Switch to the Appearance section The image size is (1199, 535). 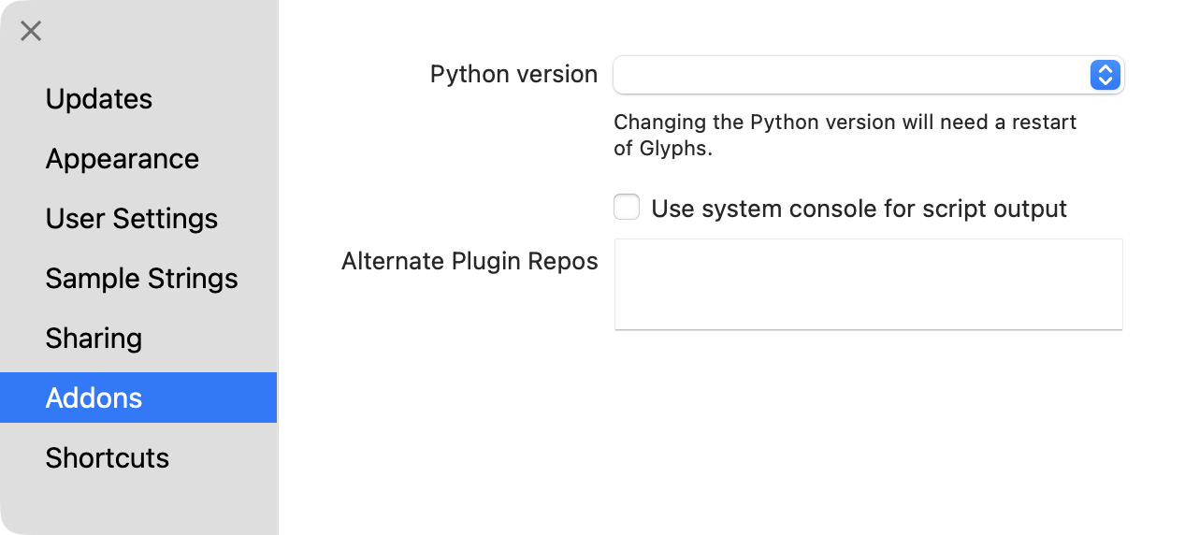tap(122, 159)
